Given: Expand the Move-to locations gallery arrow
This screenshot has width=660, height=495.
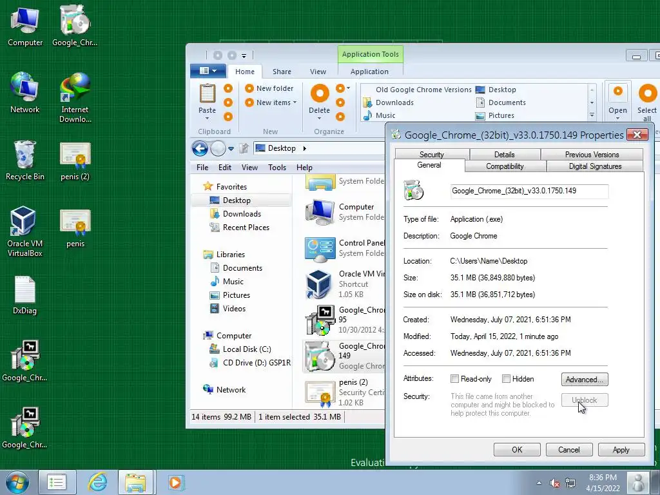Looking at the screenshot, I should coord(592,115).
